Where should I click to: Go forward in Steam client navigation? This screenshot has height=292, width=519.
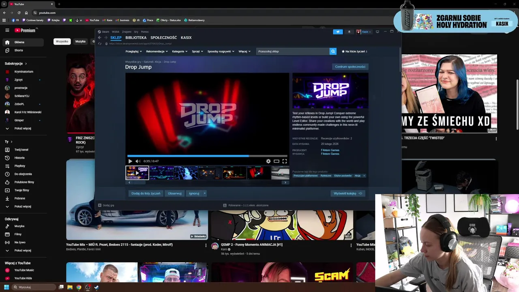(106, 38)
